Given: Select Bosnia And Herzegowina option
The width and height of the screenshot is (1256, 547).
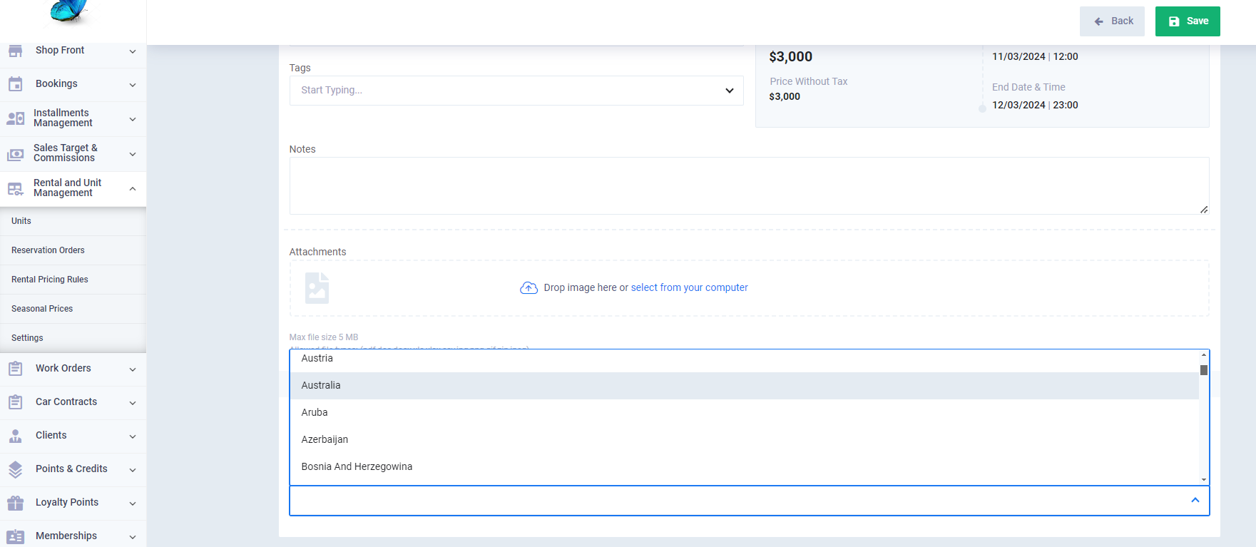Looking at the screenshot, I should coord(744,467).
